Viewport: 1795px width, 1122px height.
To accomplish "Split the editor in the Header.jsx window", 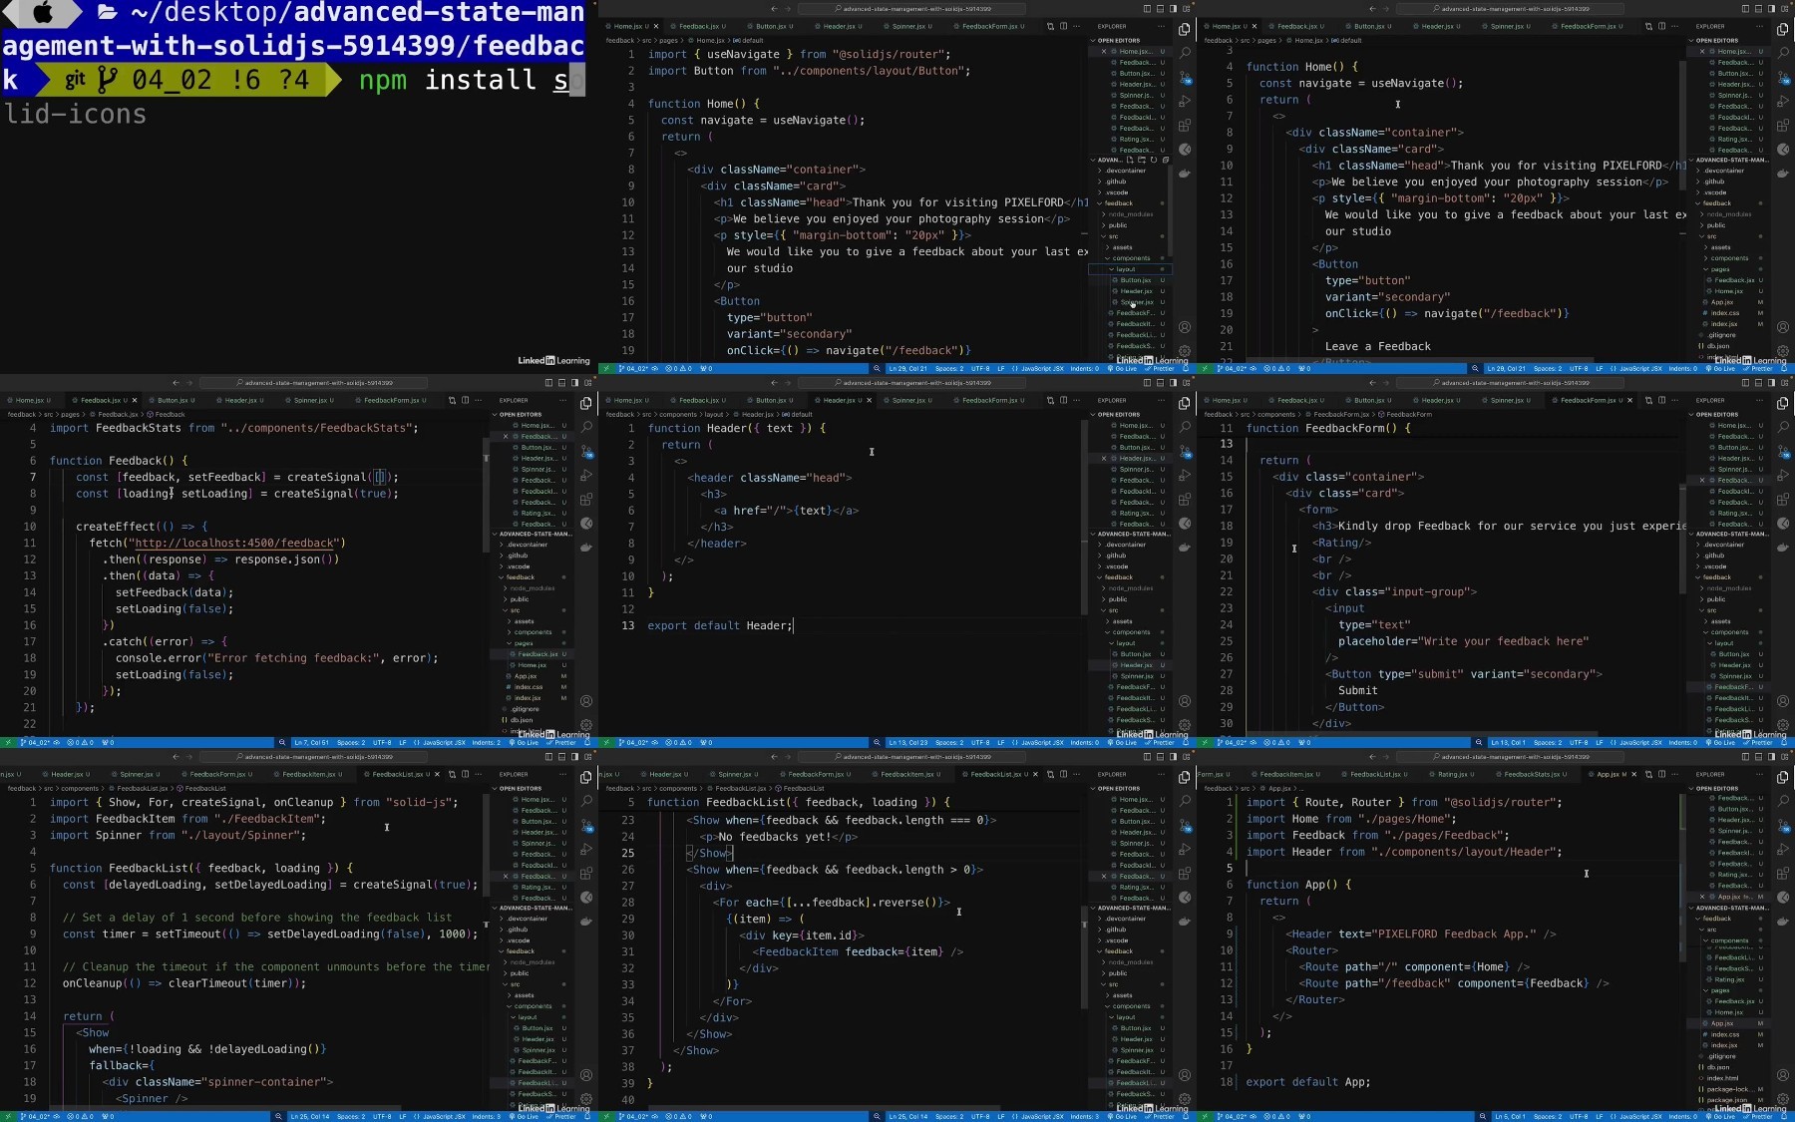I will pos(1063,400).
